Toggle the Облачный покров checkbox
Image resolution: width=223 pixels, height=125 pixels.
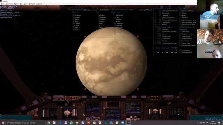pos(180,34)
